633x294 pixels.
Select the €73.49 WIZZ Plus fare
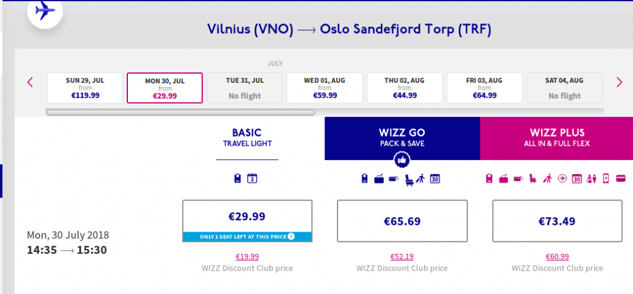[557, 221]
